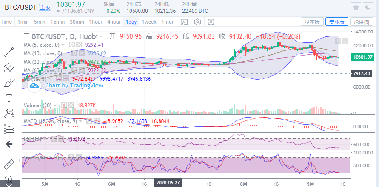Image resolution: width=379 pixels, height=187 pixels.
Task: Select the pitchfork drawing tool
Action: (9, 67)
